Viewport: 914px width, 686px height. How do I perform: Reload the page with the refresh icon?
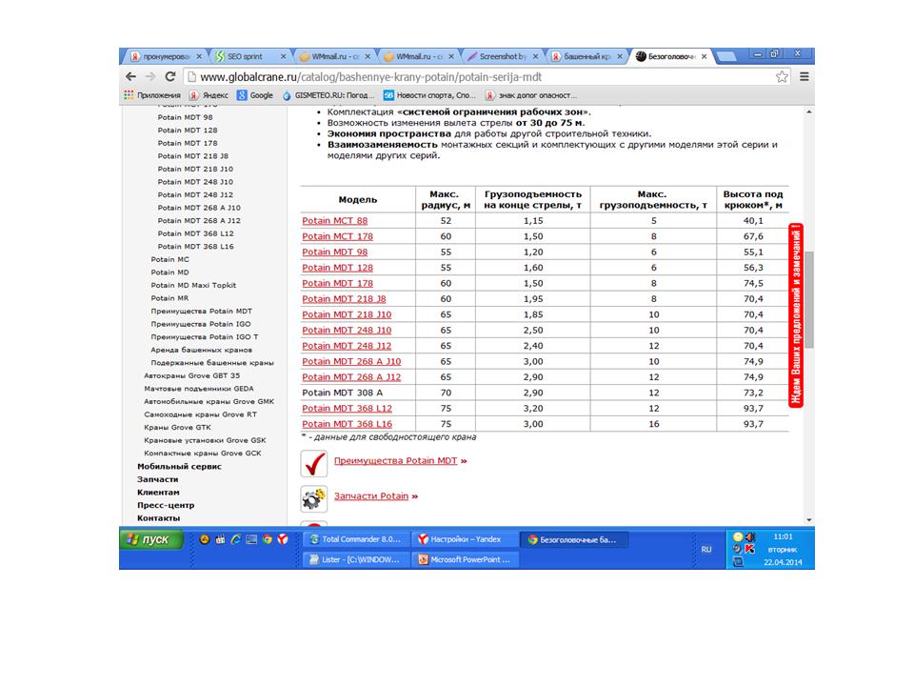(x=170, y=76)
